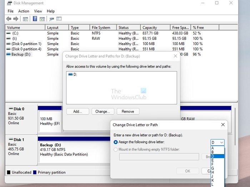Click the Change... button
Screen dimensions: 250x187
103,111
